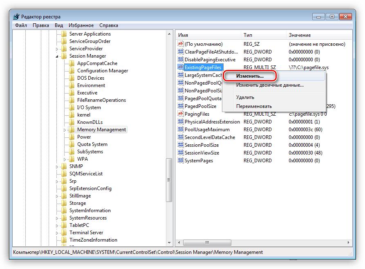
Task: Open the Избранное menu
Action: pos(81,25)
